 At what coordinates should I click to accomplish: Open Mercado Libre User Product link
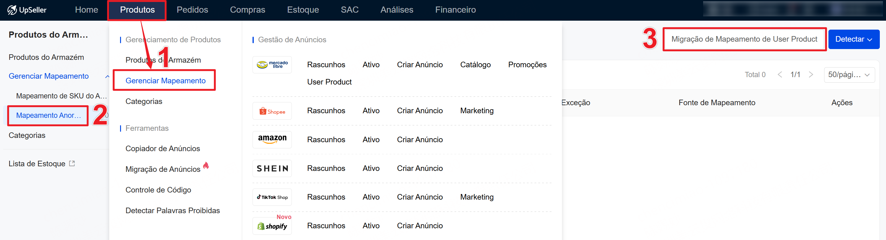[x=329, y=82]
